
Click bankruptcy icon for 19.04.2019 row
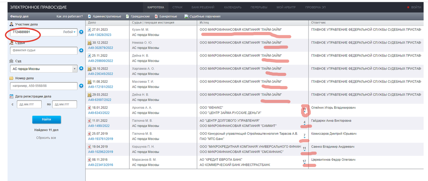point(90,146)
